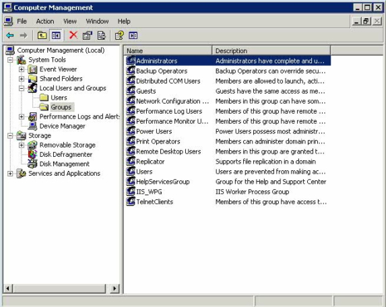This screenshot has width=386, height=307.
Task: Click the Guests group icon
Action: (x=131, y=91)
